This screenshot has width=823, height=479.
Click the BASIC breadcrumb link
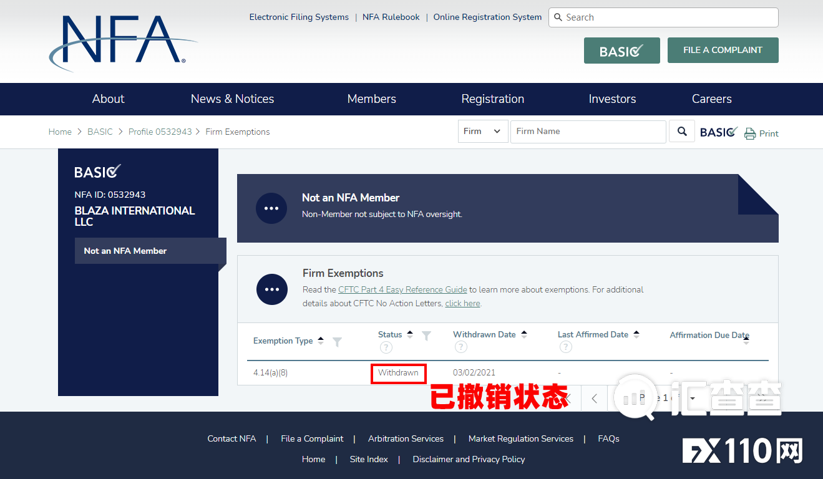[100, 132]
